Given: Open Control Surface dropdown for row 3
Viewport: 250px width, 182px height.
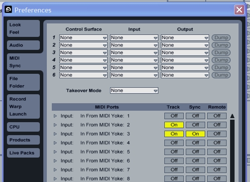Looking at the screenshot, I should (83, 53).
